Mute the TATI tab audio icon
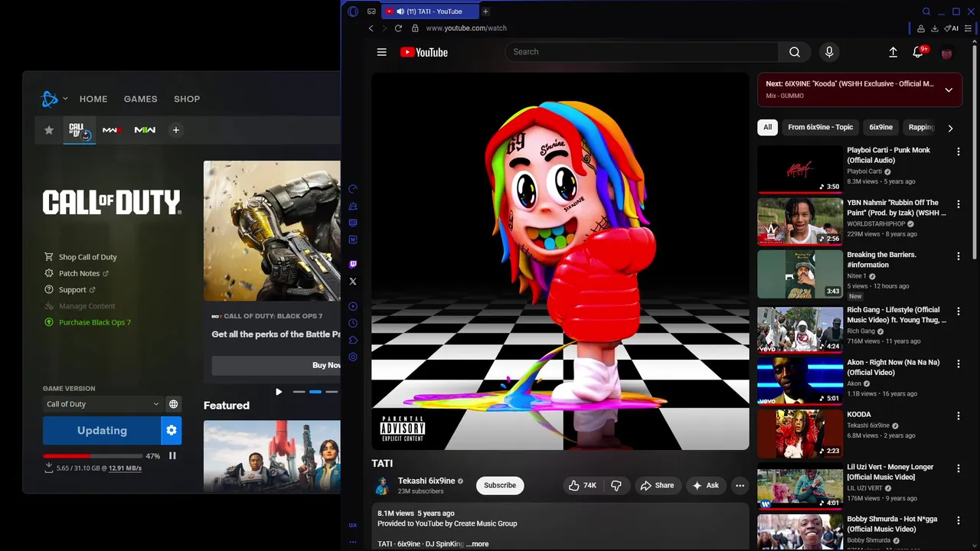980x551 pixels. click(400, 11)
